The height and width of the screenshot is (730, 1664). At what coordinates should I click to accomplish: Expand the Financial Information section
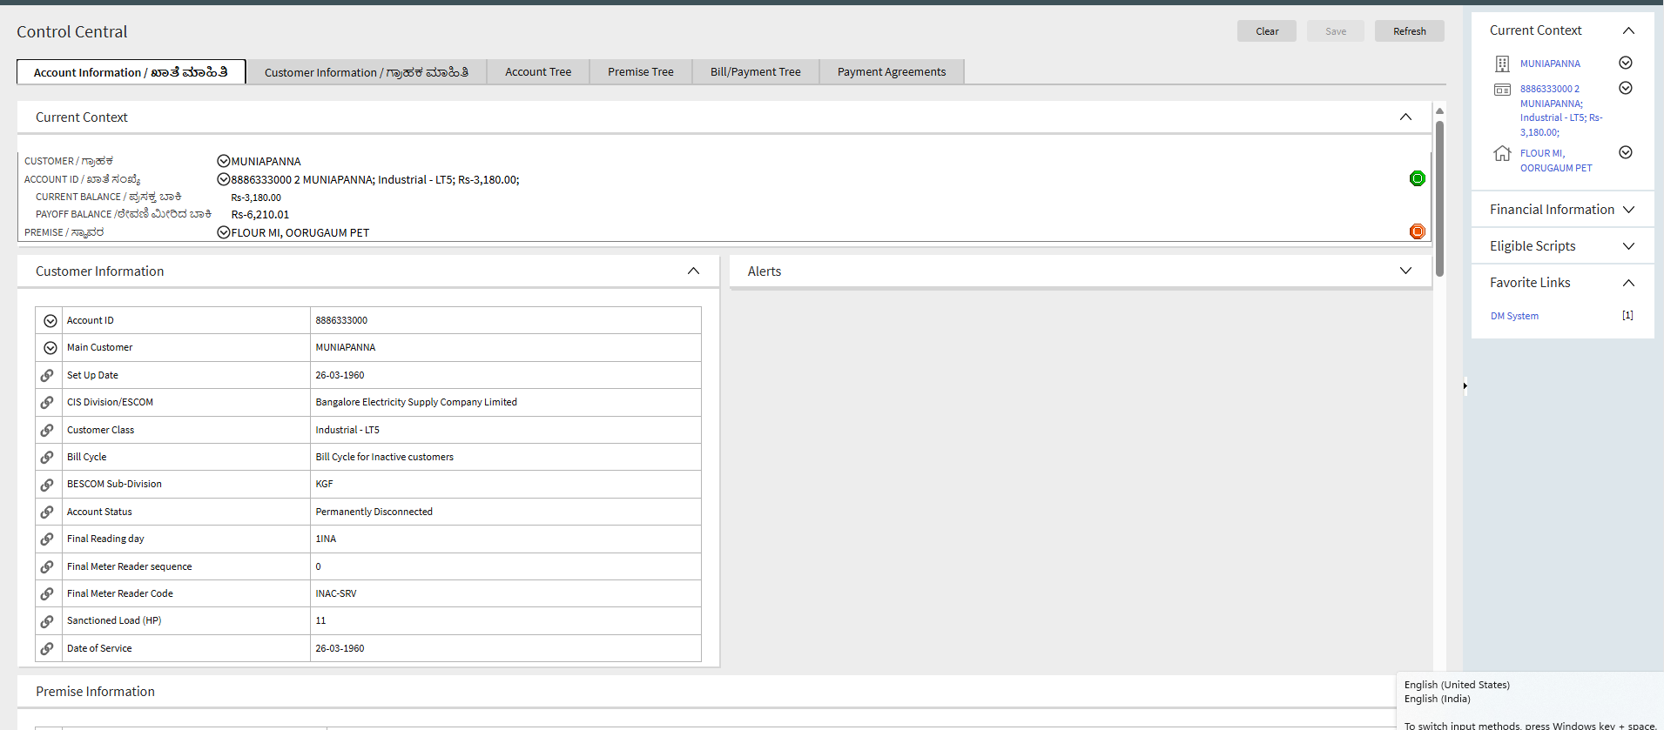pos(1628,210)
